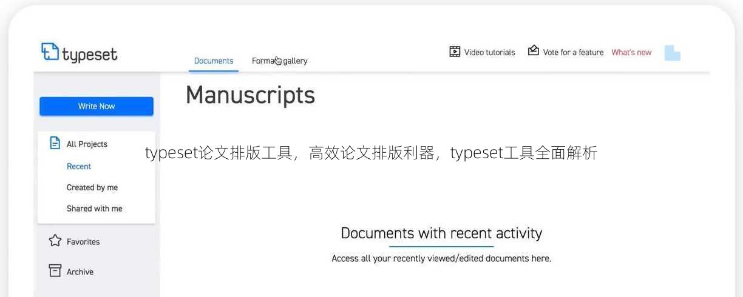743x297 pixels.
Task: Show documents Created by me
Action: point(92,188)
